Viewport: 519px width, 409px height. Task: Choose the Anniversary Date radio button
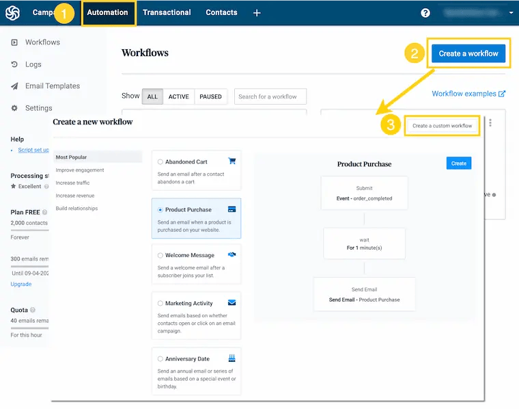[160, 358]
